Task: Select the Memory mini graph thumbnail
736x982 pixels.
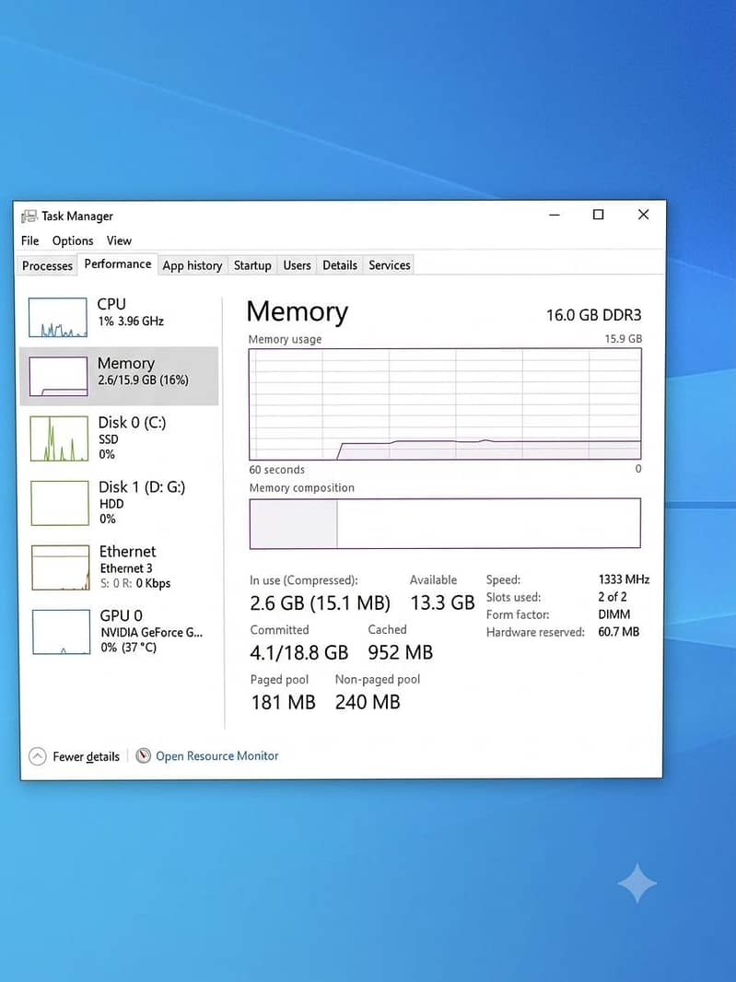Action: (x=58, y=377)
